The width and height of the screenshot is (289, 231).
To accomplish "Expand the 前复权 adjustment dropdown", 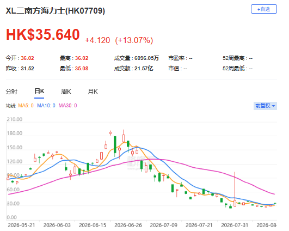I will coord(265,106).
